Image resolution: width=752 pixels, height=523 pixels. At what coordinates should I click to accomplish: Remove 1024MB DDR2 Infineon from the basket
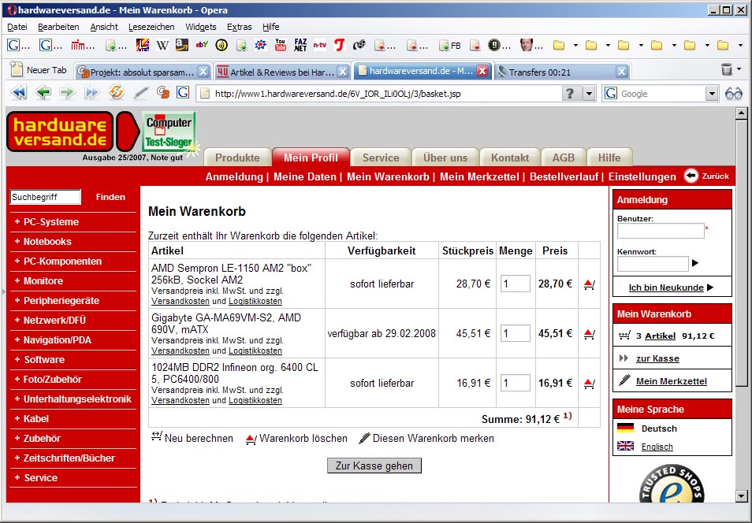coord(590,383)
